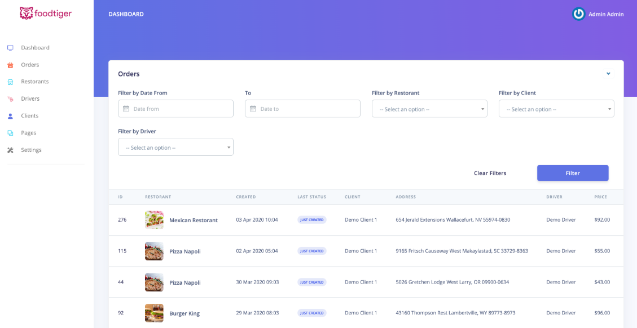Click the foodtiger logo
The height and width of the screenshot is (328, 637).
[x=46, y=14]
